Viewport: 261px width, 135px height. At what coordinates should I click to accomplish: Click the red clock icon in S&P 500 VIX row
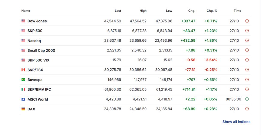pos(247,60)
